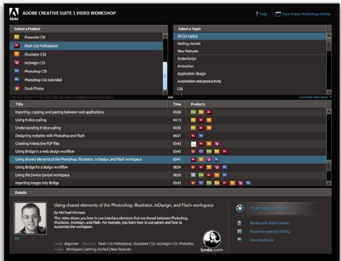Click topic list scroll-down arrow
This screenshot has width=341, height=261.
[329, 92]
